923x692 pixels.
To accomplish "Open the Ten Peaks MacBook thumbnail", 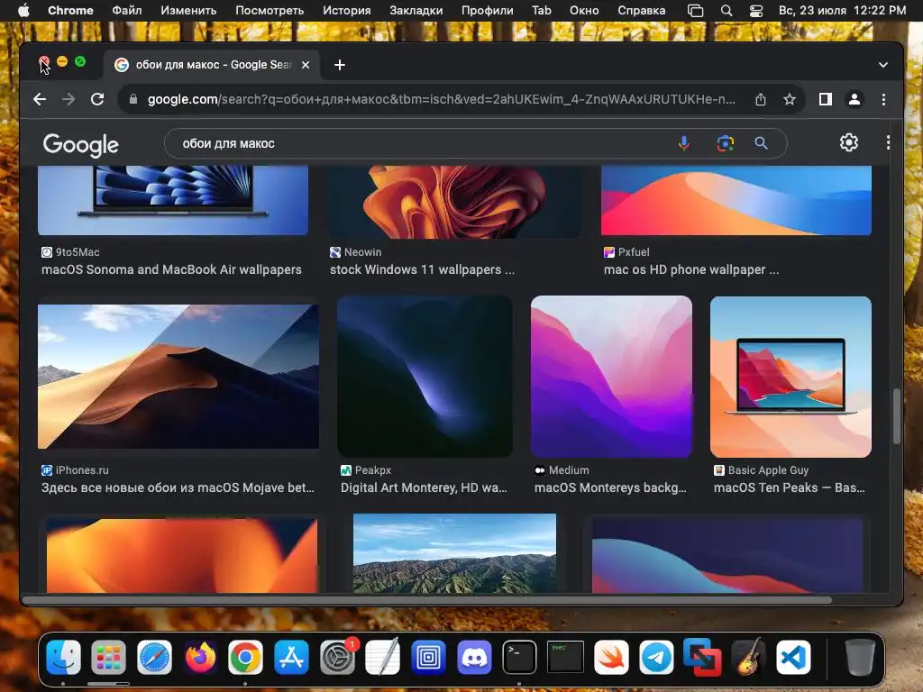I will (x=790, y=377).
